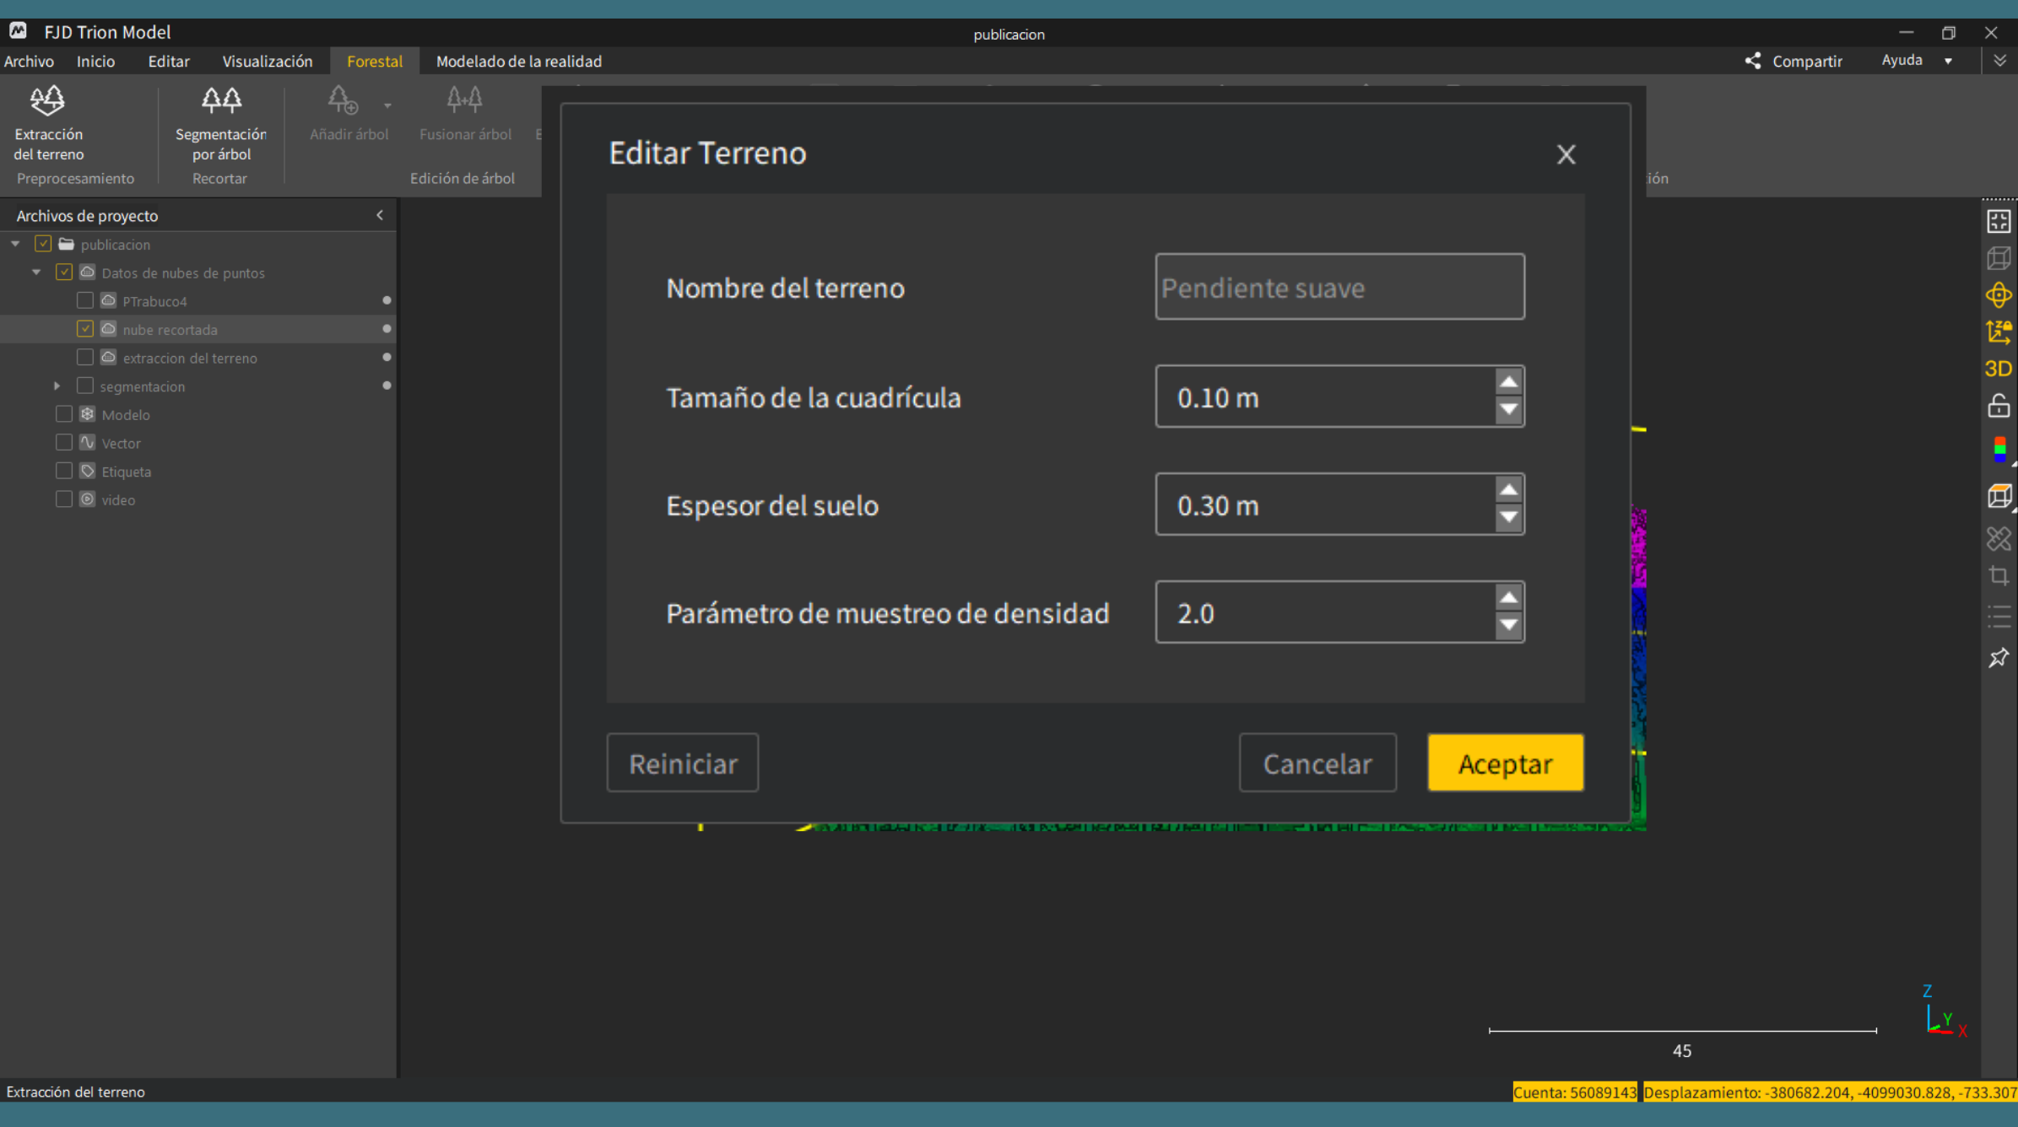Launch Segmentación por árbol tool
Screen dimensions: 2018x1127
pos(220,122)
